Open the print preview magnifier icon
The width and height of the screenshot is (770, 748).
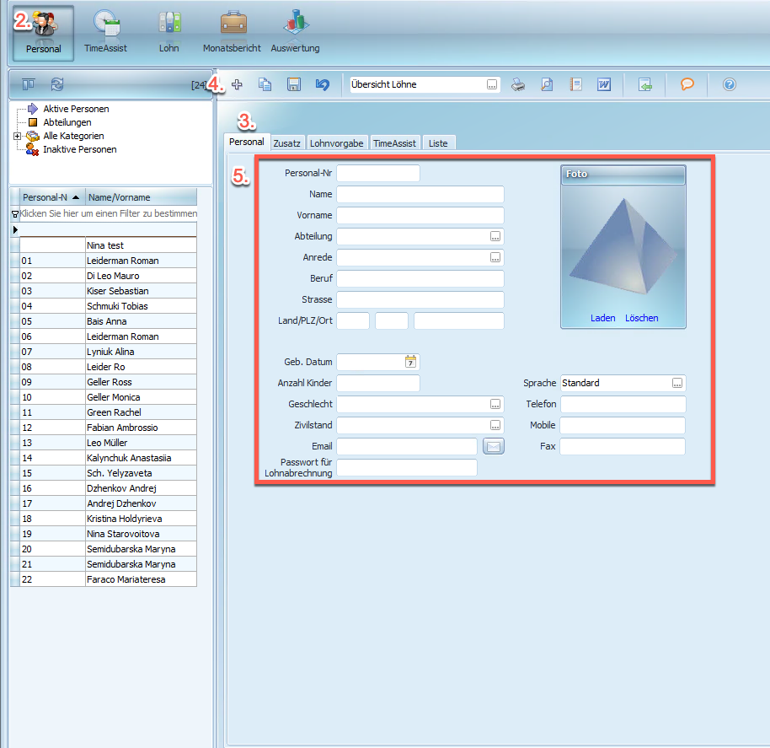pyautogui.click(x=547, y=84)
